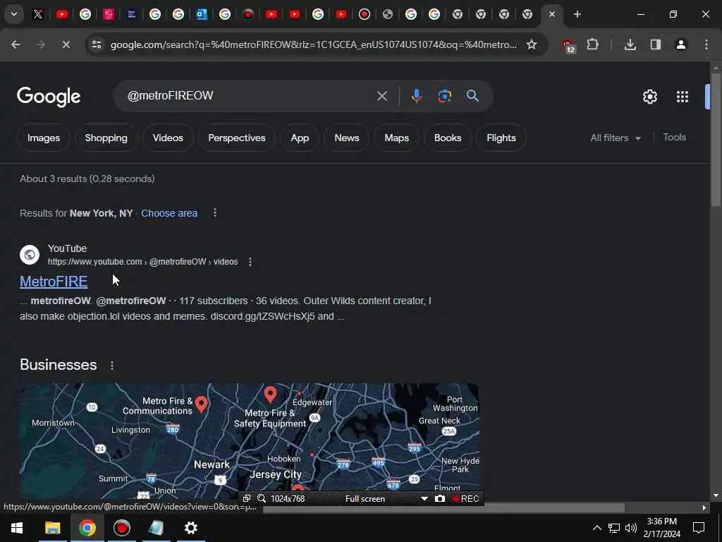722x542 pixels.
Task: Expand the All filters dropdown
Action: point(616,138)
